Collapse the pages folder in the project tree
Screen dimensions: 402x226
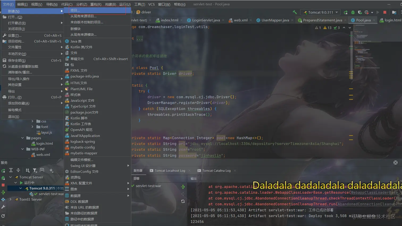click(23, 138)
